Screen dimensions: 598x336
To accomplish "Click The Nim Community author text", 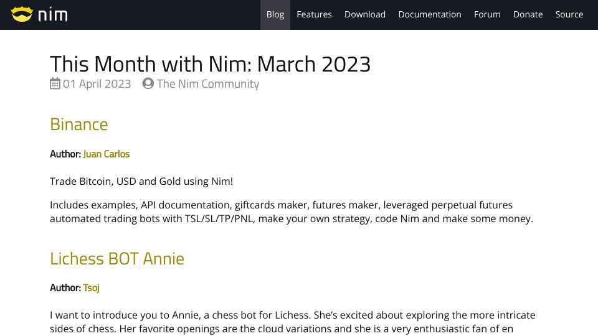I will (208, 84).
